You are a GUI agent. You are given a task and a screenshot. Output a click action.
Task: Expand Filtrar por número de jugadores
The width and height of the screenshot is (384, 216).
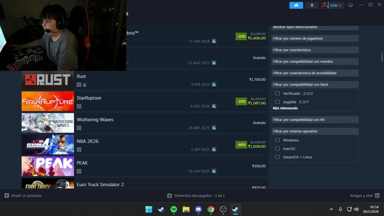[x=315, y=38]
